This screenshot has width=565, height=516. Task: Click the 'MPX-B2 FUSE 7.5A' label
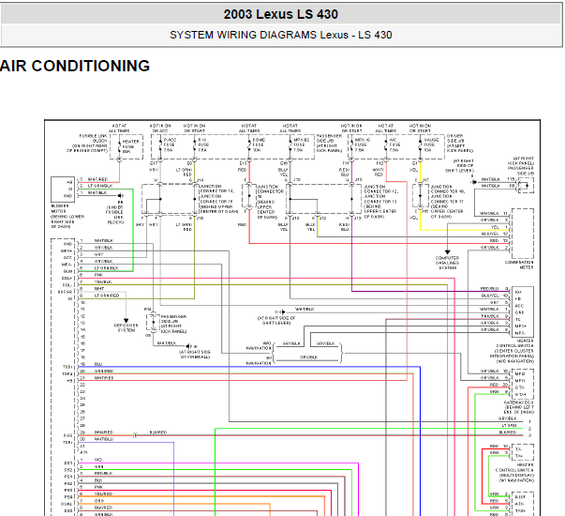[x=301, y=144]
